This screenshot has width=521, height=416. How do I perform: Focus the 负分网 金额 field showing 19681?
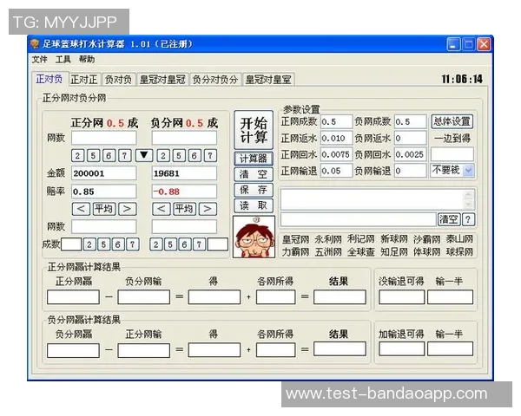coord(184,173)
